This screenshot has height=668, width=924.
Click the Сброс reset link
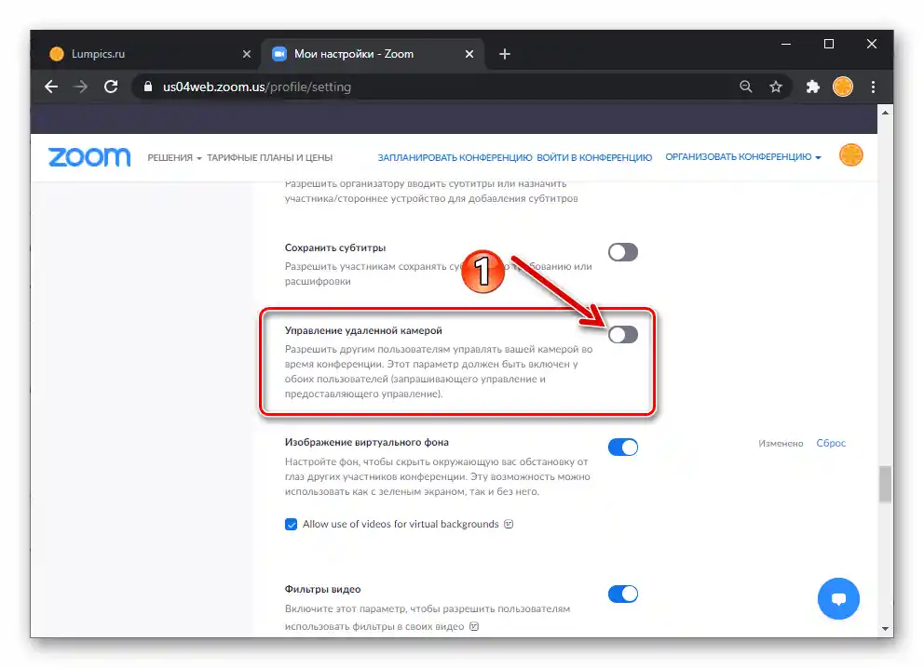pos(831,443)
